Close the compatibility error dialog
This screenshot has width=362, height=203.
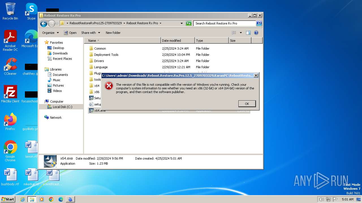[x=256, y=76]
